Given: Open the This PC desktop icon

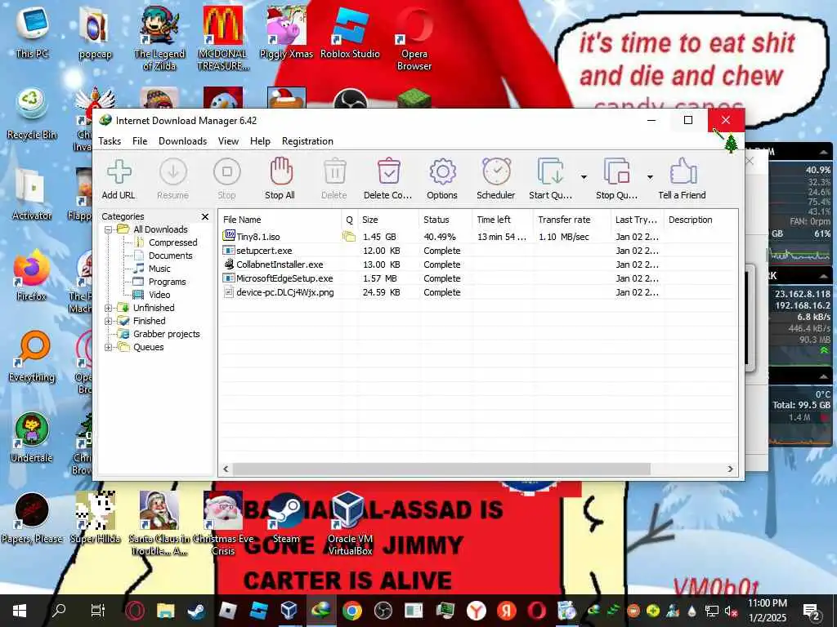Looking at the screenshot, I should [32, 33].
